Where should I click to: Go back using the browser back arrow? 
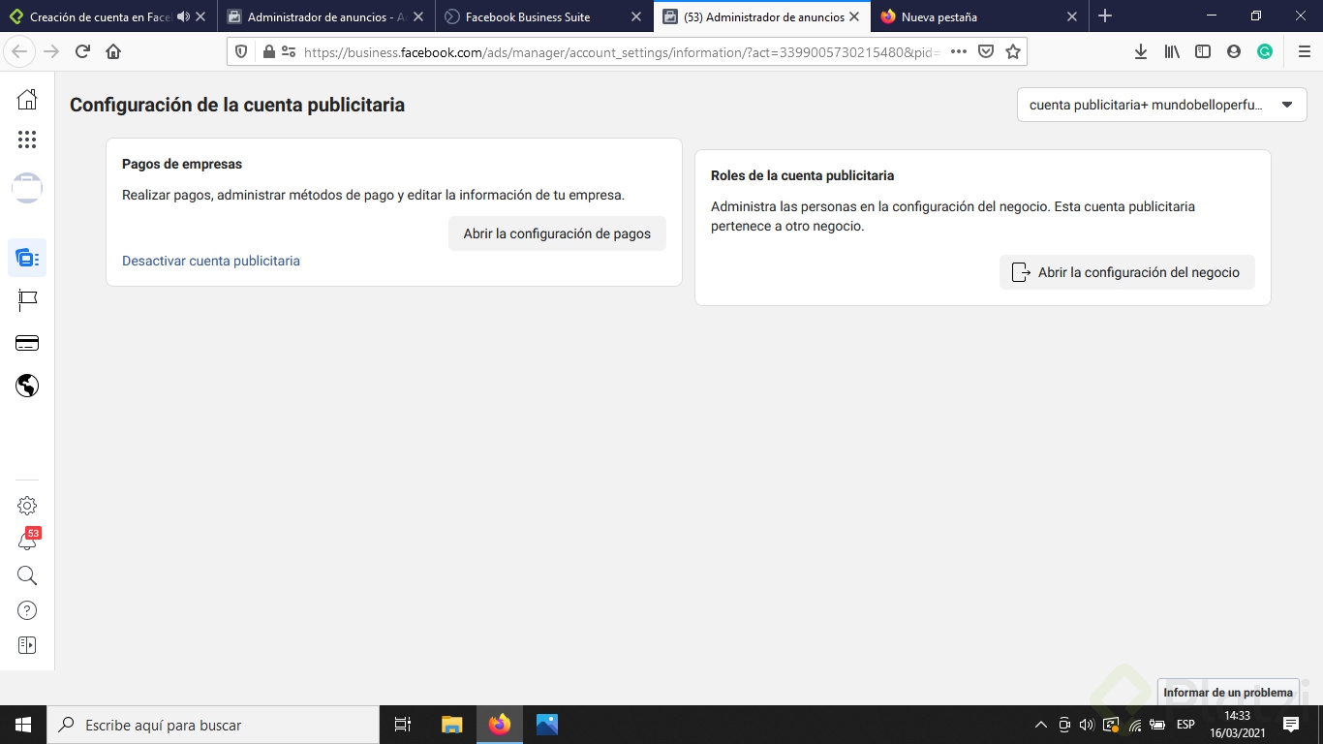point(20,51)
